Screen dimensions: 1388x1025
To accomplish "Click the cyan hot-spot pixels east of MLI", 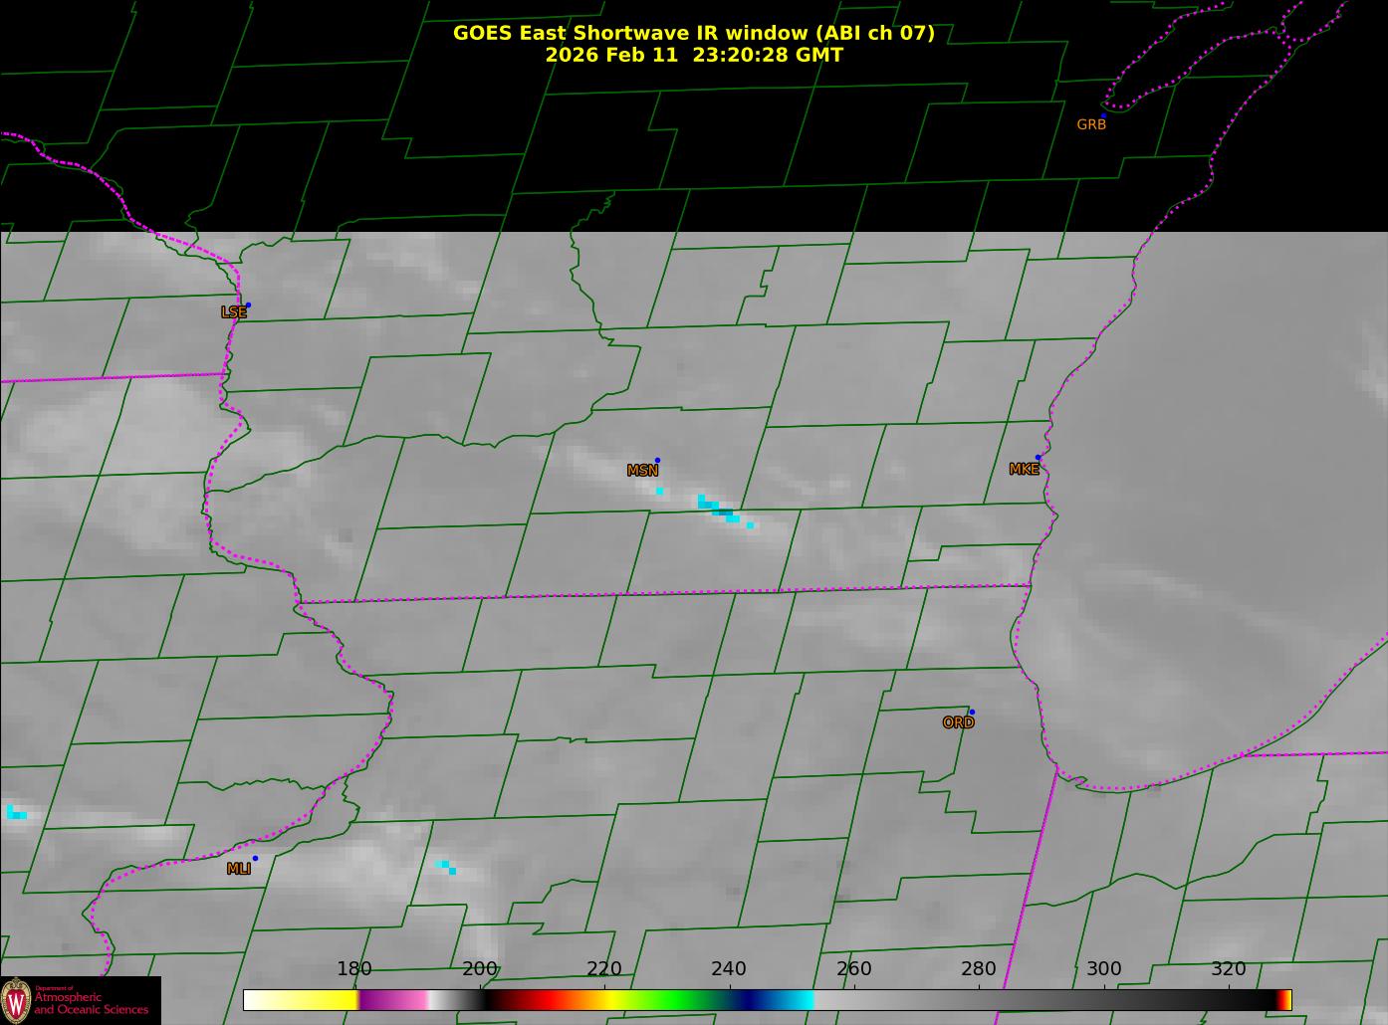I will point(446,867).
